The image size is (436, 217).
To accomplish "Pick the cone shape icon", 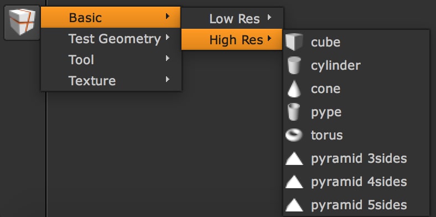I will [x=294, y=89].
